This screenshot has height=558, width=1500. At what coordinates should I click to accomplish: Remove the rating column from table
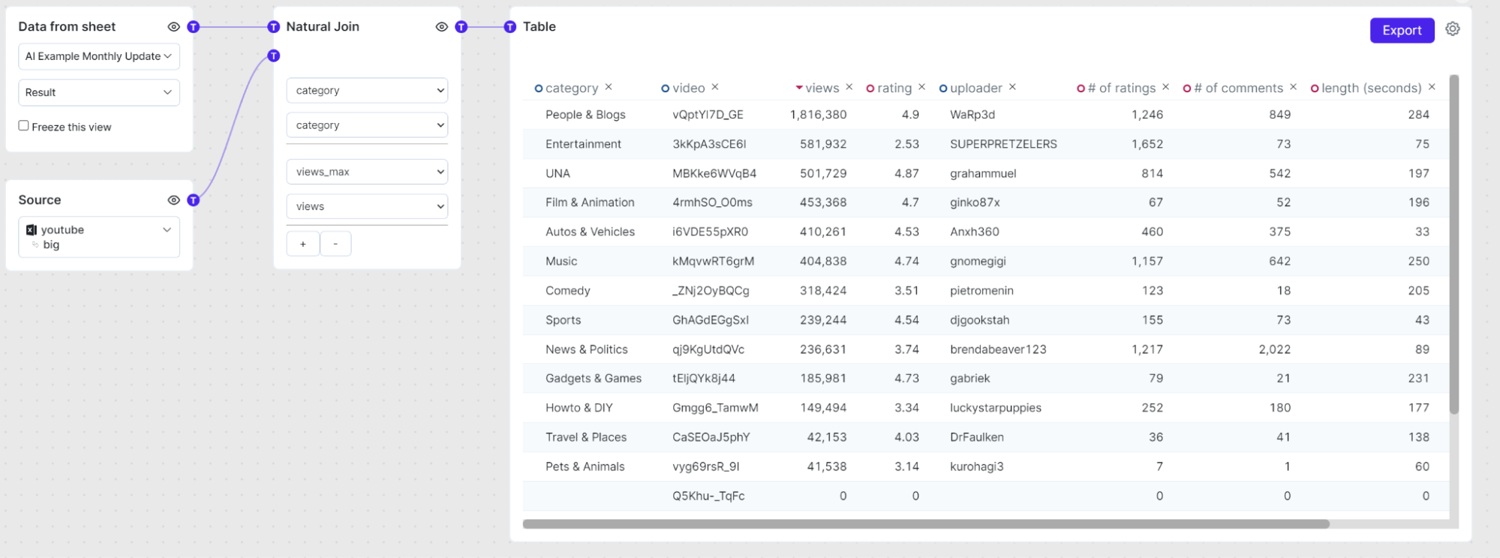(x=921, y=87)
